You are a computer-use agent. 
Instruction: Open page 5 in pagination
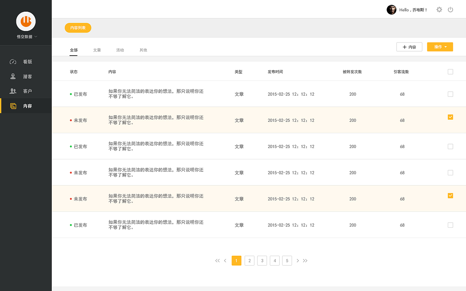click(x=287, y=260)
